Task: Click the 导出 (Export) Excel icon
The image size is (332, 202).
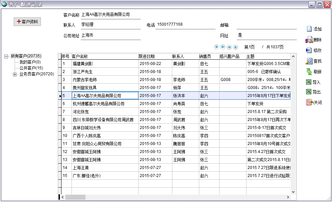Action: [309, 92]
